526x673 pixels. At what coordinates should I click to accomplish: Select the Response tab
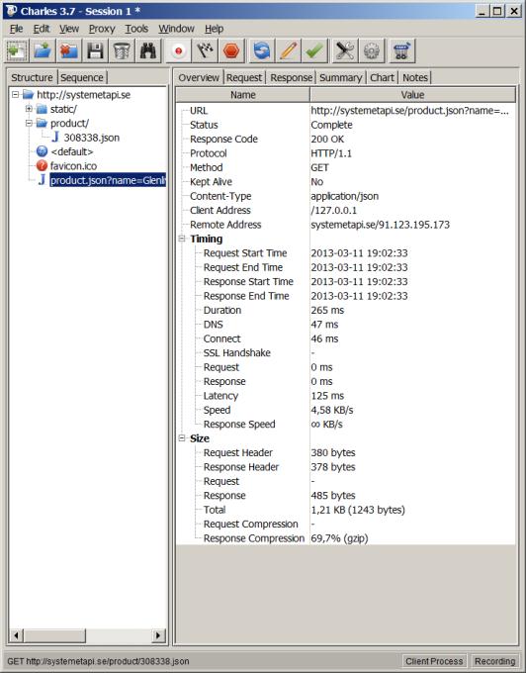tap(291, 77)
